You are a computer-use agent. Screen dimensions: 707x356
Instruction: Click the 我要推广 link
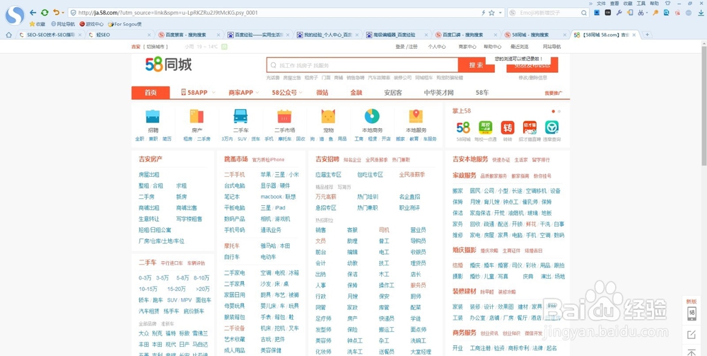(x=554, y=93)
